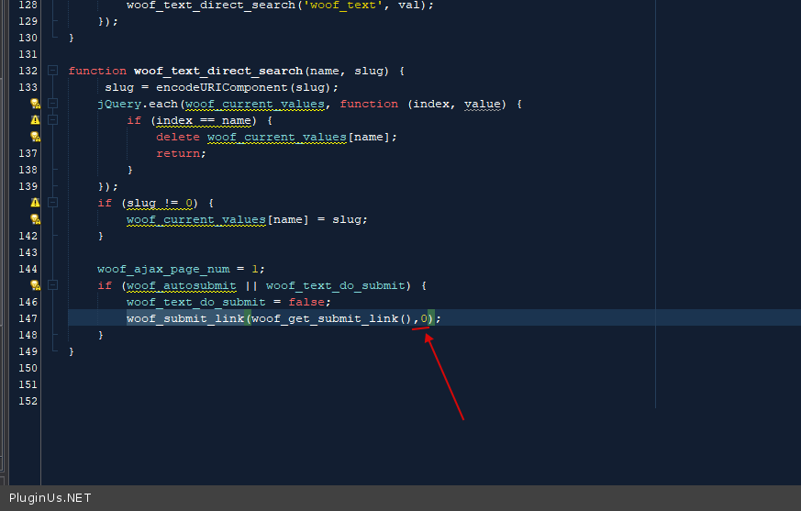Click line number 128 in the gutter
801x511 pixels.
[x=28, y=6]
